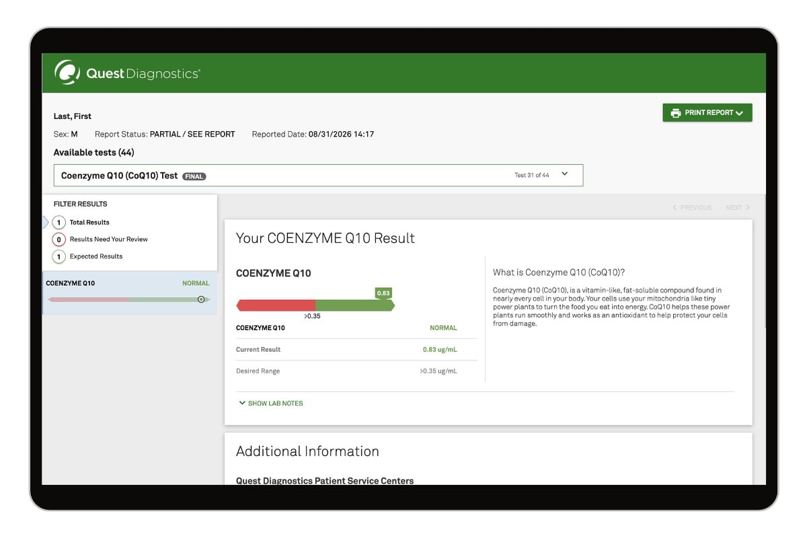Expand Show Lab Notes

point(271,403)
